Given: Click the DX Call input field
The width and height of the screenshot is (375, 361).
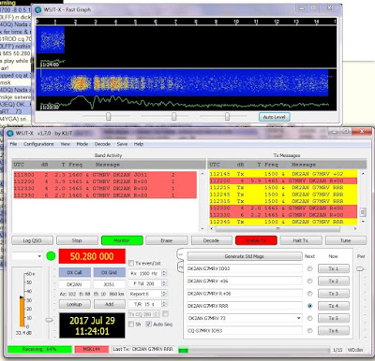Looking at the screenshot, I should pos(74,284).
